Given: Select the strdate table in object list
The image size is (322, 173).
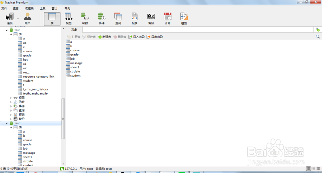Looking at the screenshot, I should pos(73,72).
